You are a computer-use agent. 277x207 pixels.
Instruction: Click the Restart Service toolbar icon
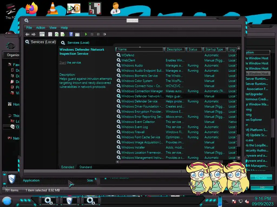point(105,34)
